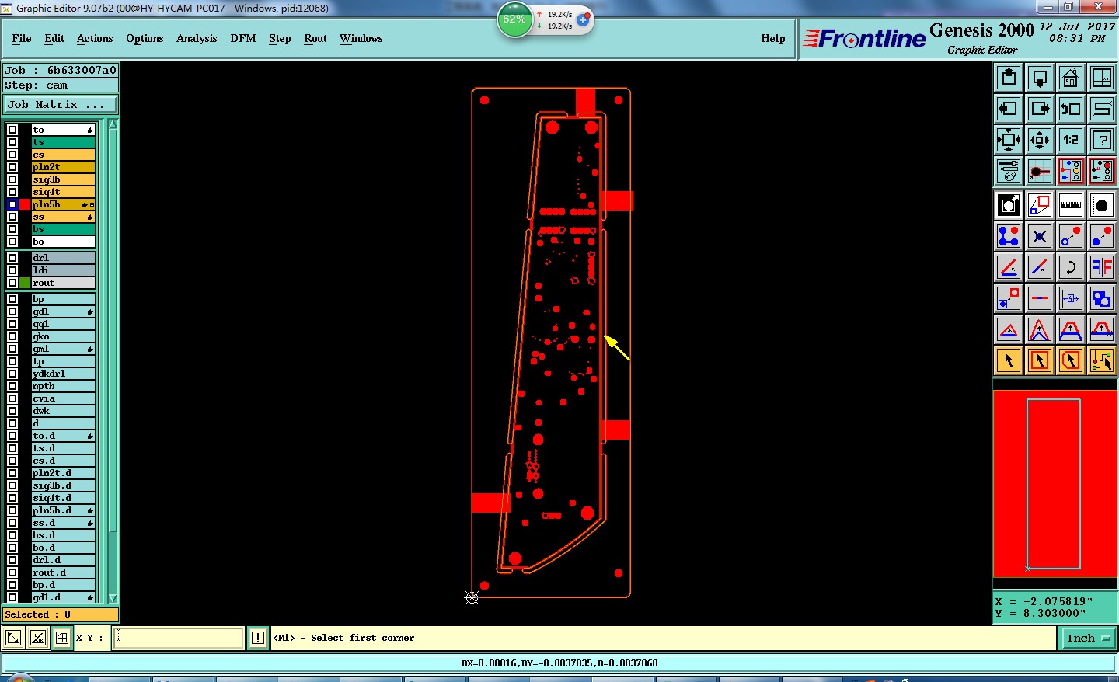Click the blue X delete feature icon
Viewport: 1119px width, 682px height.
point(1040,236)
